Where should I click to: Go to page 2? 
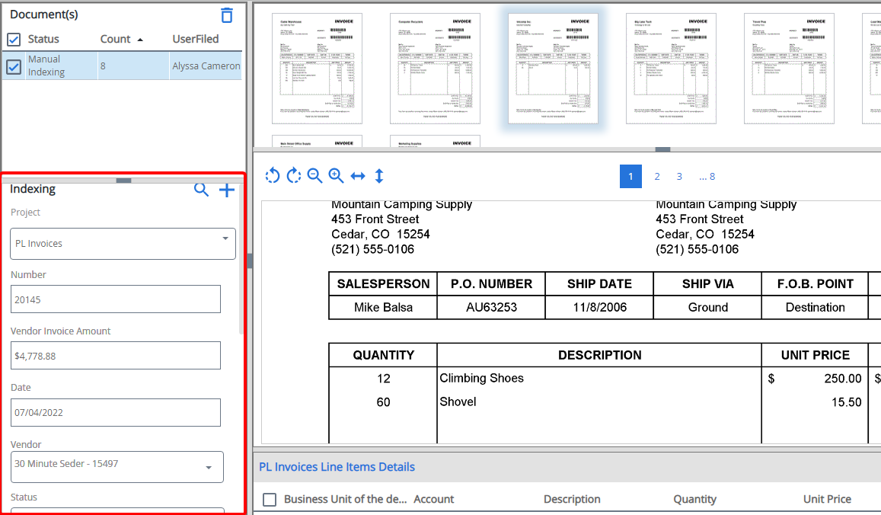657,176
